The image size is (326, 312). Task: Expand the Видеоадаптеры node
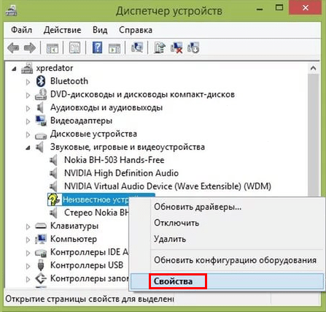[x=28, y=121]
